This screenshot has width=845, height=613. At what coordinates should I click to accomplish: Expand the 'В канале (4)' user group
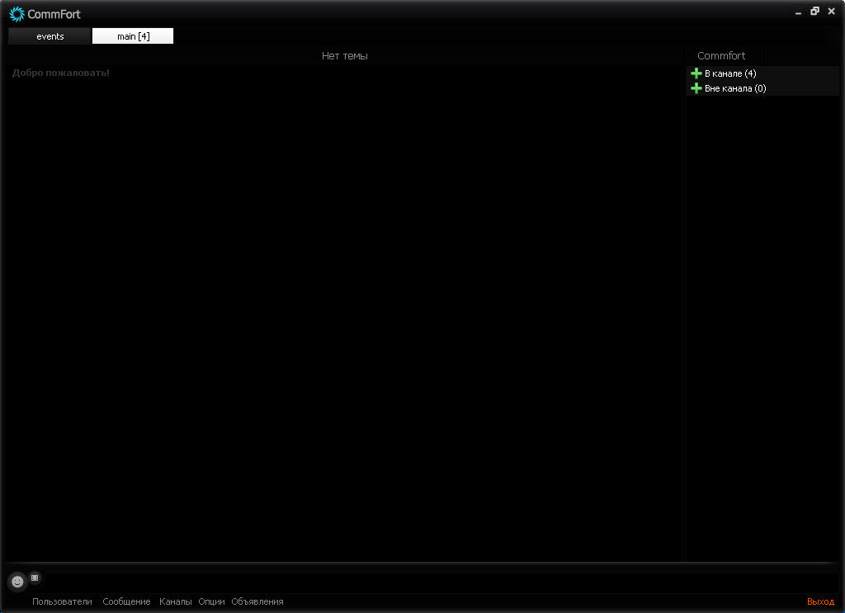696,73
